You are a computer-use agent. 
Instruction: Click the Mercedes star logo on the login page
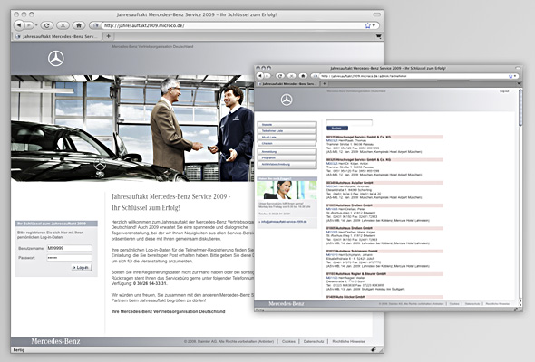click(56, 58)
